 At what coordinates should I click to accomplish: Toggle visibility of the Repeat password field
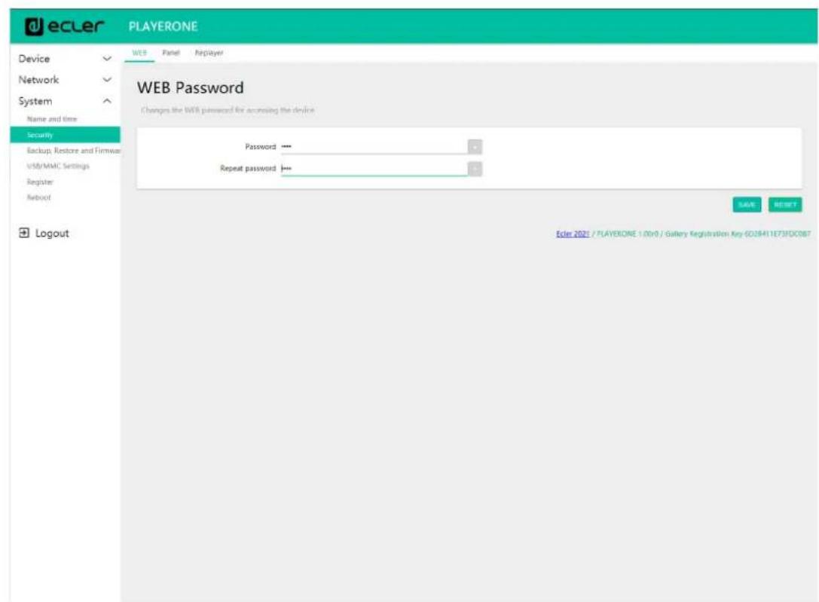[475, 170]
